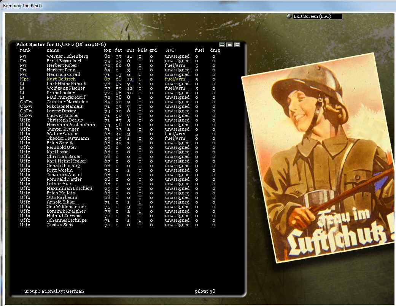This screenshot has height=306, width=396.
Task: Click the round bullet beside Exit Screen
Action: (x=289, y=16)
